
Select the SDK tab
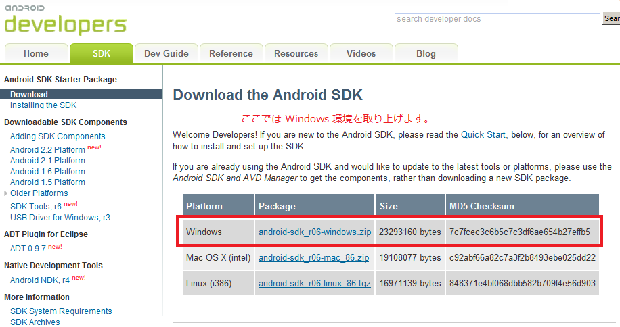click(102, 53)
